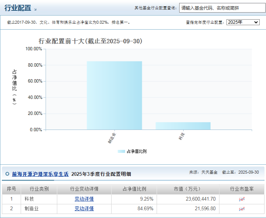Click the 制造业 x-axis label

pyautogui.click(x=112, y=138)
